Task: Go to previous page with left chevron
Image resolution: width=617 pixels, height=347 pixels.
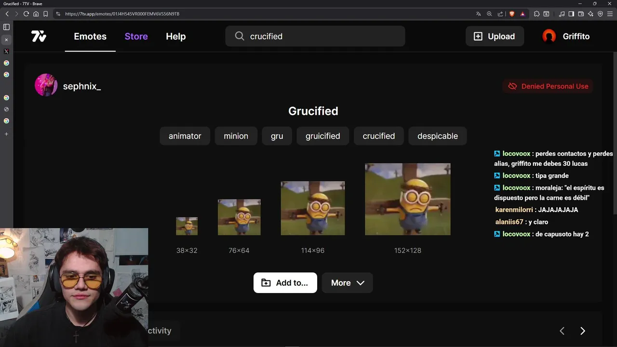Action: coord(562,331)
